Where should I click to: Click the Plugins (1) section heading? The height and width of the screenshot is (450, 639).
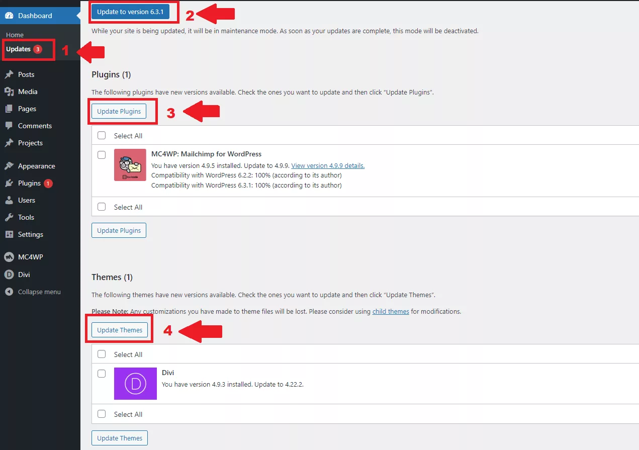coord(111,74)
